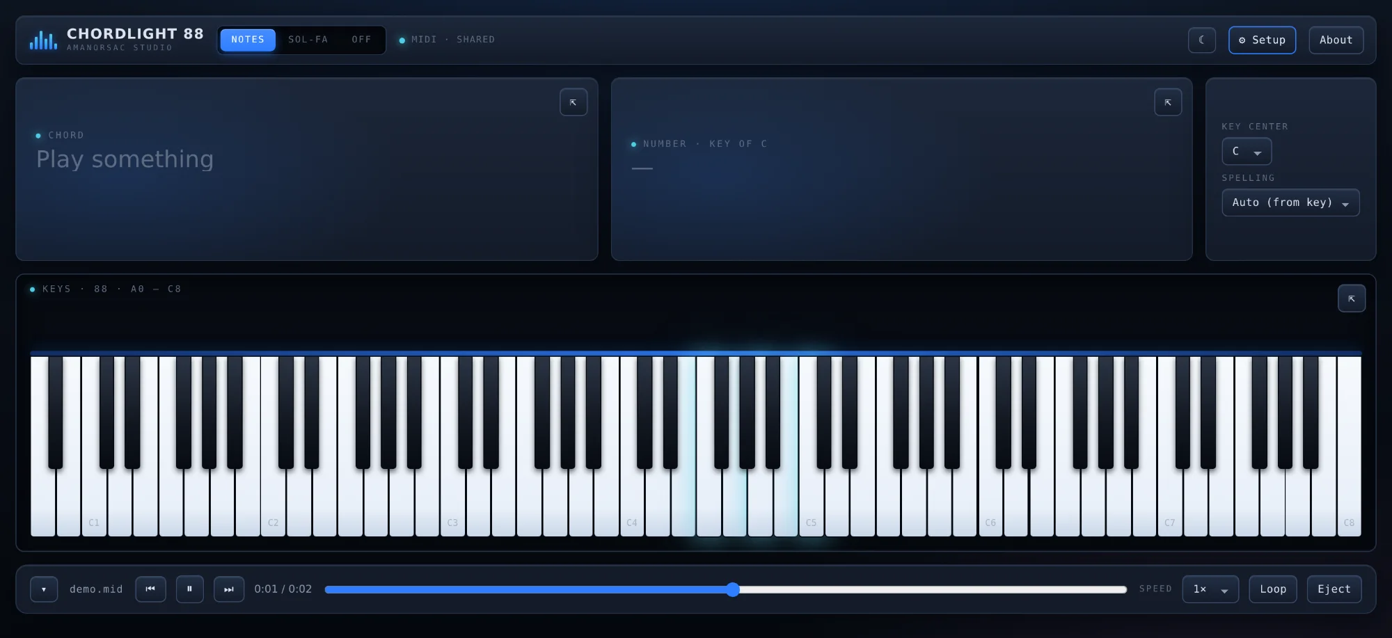Click the "Play something" chord text

pos(125,159)
